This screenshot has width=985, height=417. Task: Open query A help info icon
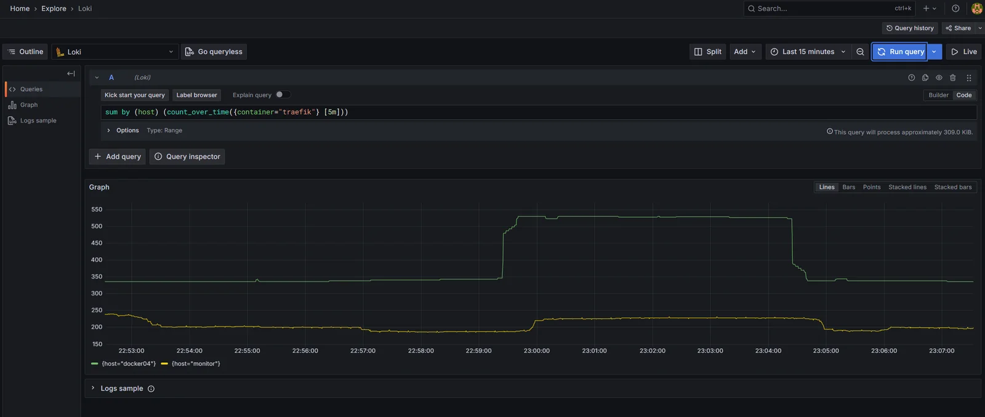911,77
